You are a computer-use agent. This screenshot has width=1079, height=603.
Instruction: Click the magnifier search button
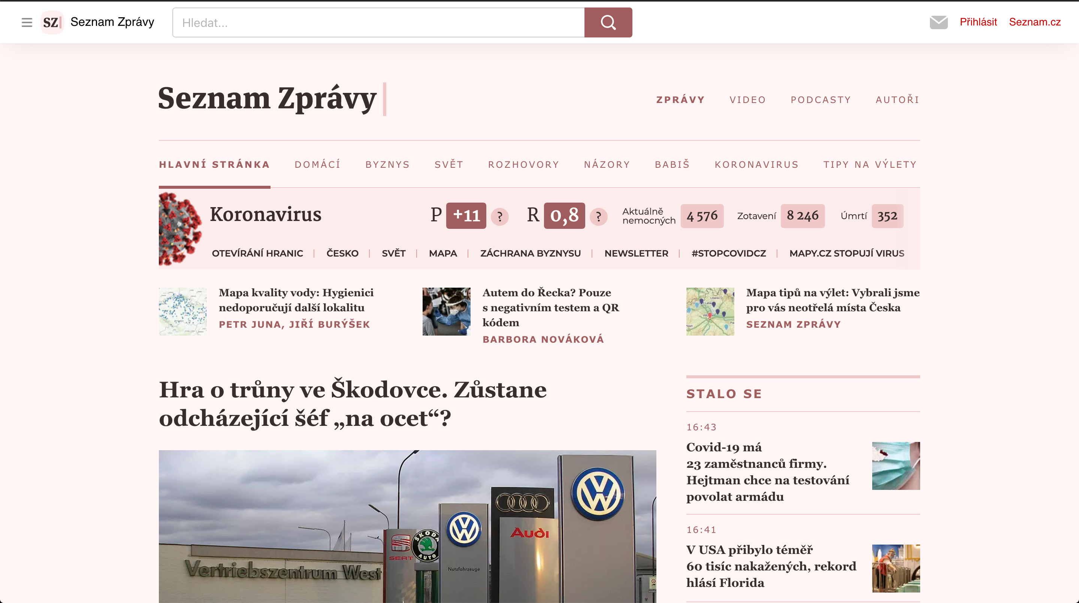[608, 22]
